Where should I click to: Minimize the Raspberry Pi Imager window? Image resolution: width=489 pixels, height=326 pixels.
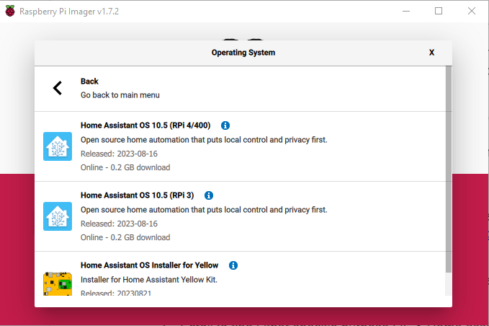[406, 11]
